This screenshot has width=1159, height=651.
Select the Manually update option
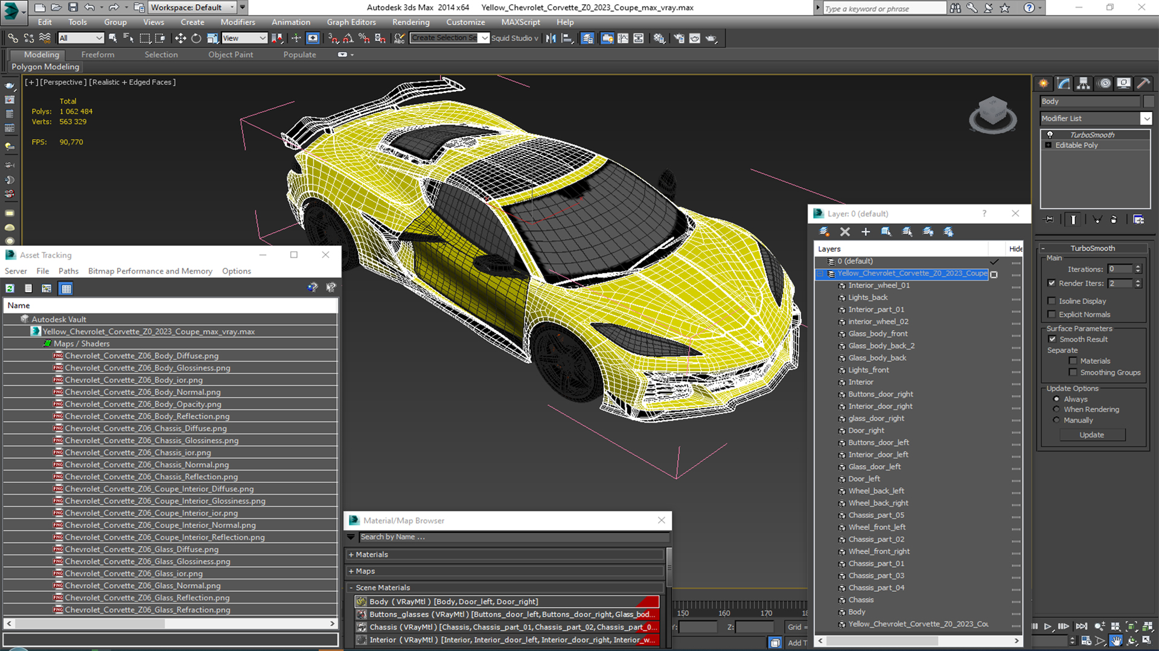pos(1056,420)
